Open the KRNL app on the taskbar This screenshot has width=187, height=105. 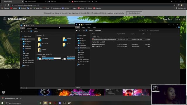(69, 103)
